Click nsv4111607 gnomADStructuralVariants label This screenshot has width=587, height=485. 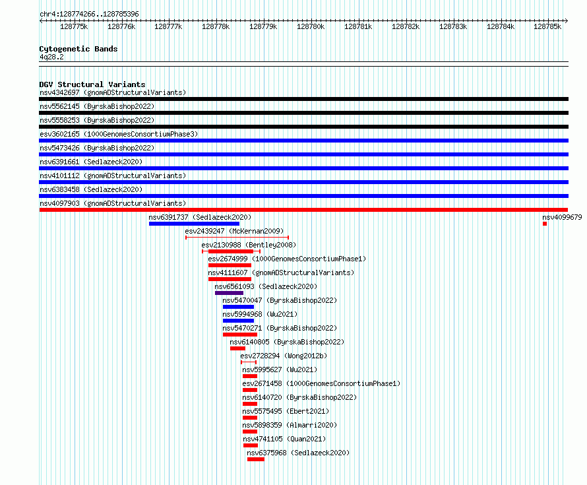(281, 273)
